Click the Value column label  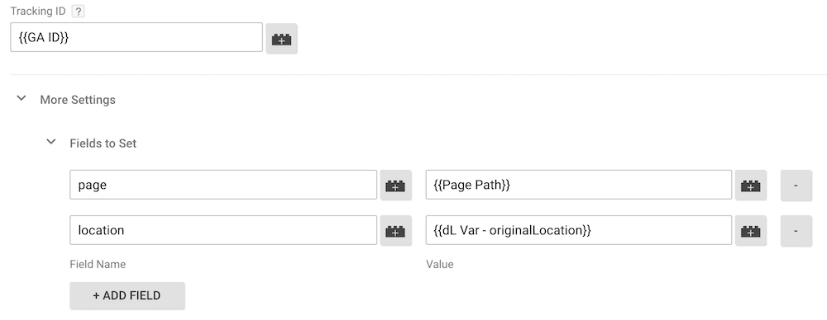[x=440, y=264]
